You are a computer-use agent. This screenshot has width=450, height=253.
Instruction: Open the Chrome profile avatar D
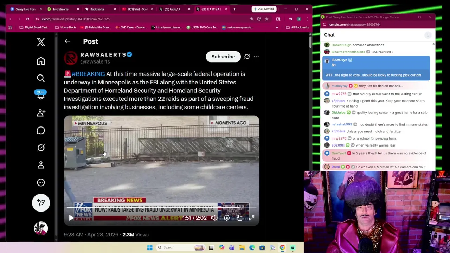[299, 19]
